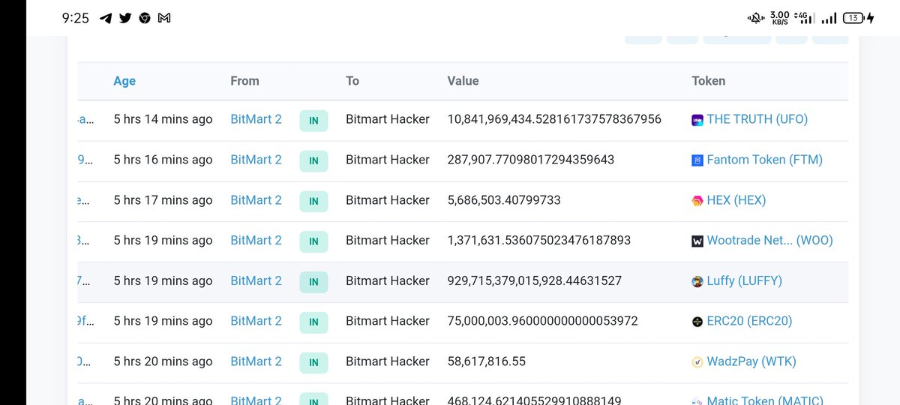Select value 287,907.77098017294359643
This screenshot has width=900, height=405.
531,160
